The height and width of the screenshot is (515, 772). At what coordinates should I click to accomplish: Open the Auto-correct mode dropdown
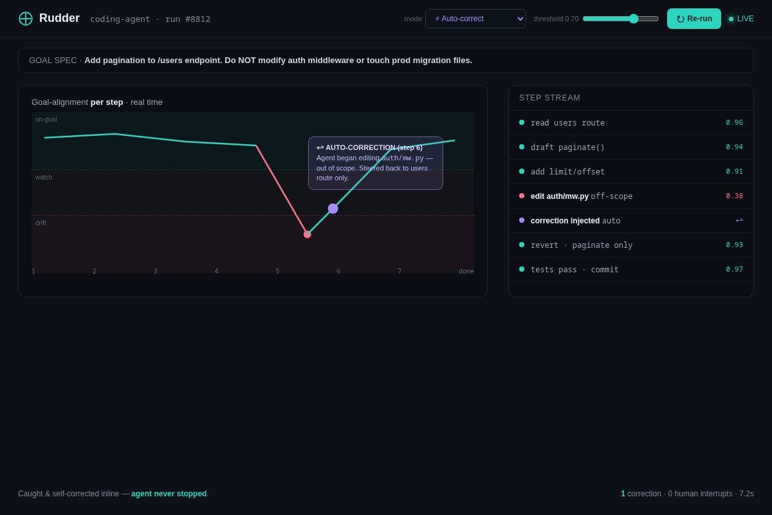475,19
